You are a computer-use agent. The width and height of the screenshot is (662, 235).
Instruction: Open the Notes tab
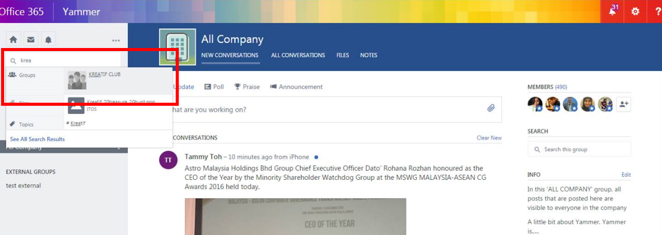coord(368,55)
